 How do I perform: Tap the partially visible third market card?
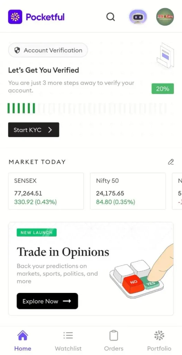pos(177,191)
